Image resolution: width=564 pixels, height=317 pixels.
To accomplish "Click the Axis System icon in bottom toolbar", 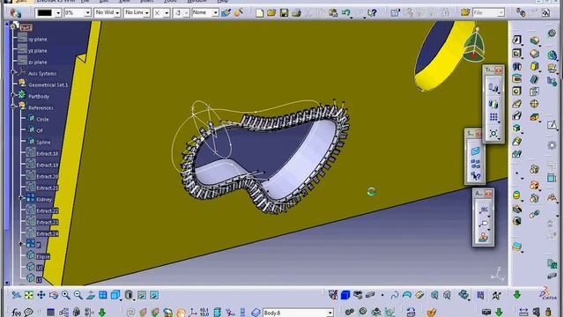I will click(193, 312).
